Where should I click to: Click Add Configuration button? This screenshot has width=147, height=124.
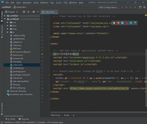[108, 7]
